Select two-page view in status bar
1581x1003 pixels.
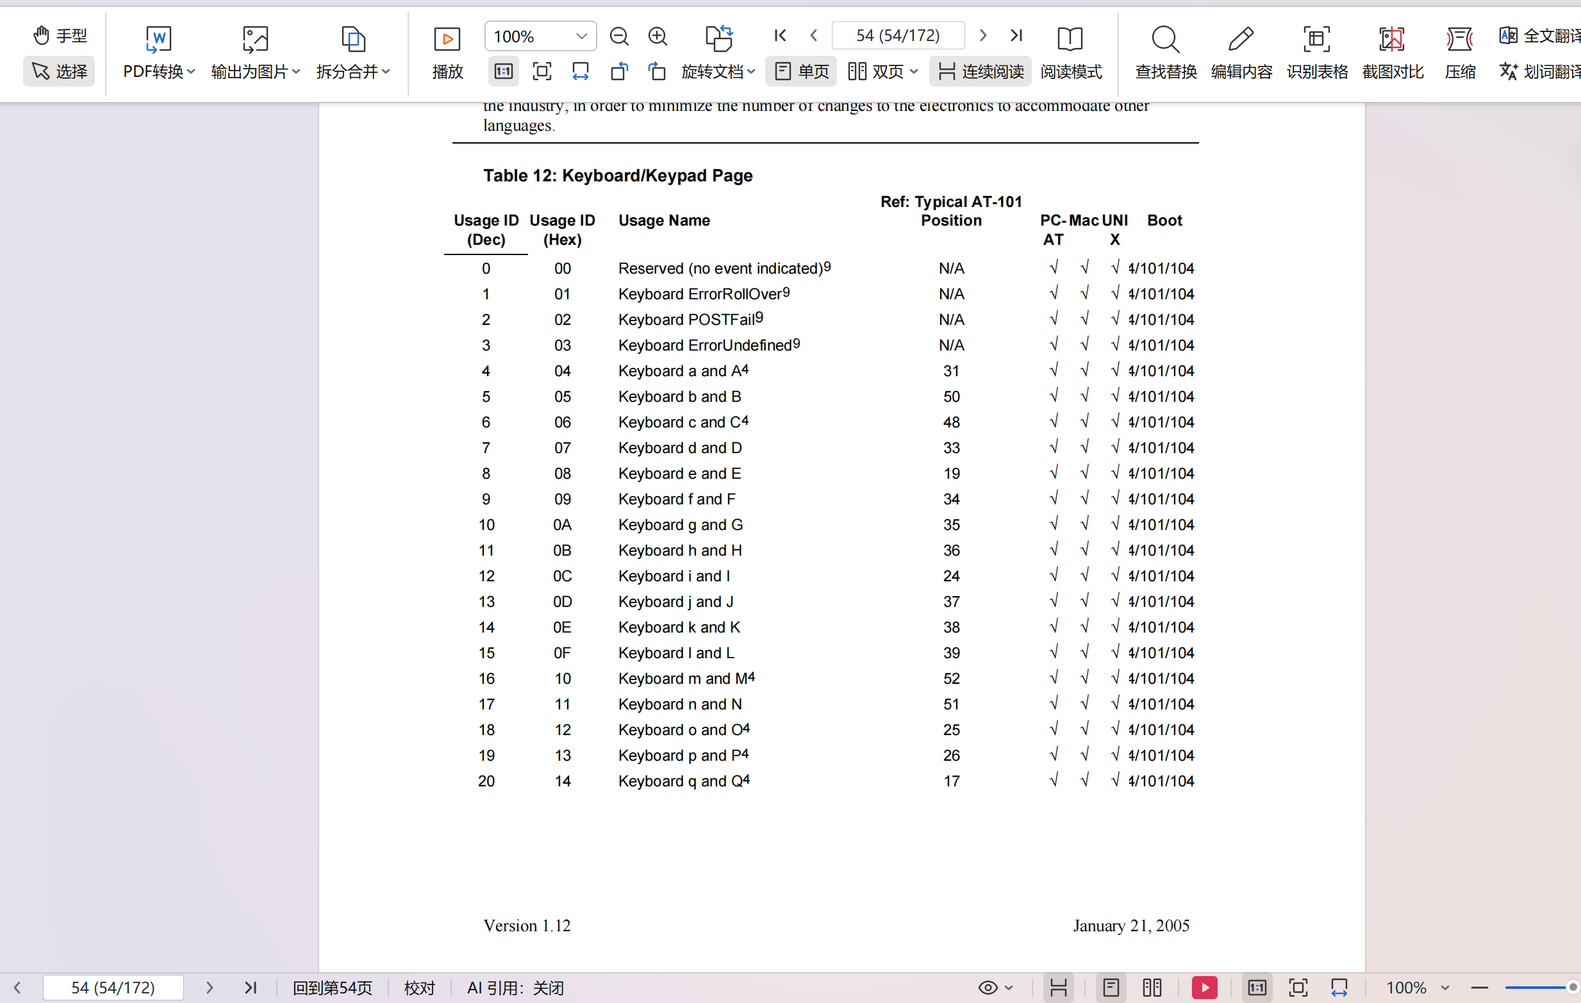[x=1152, y=987]
